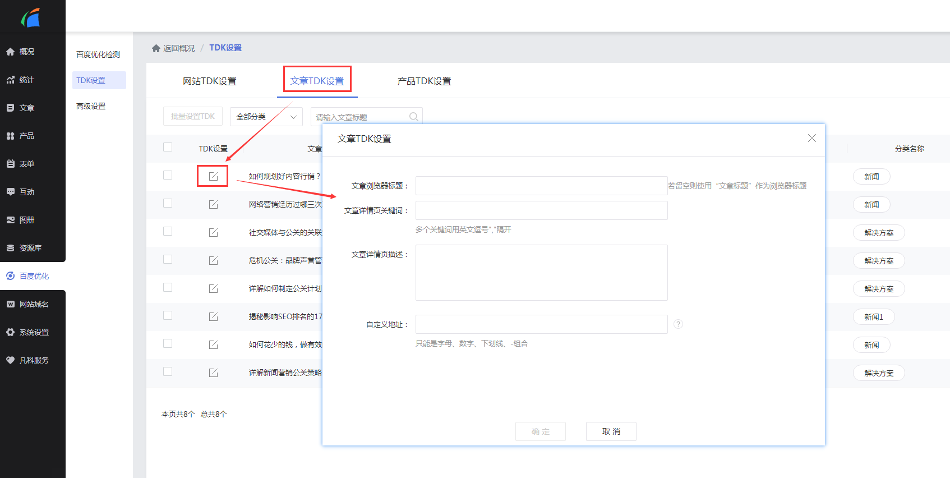Click the 批量设置TDK button

[x=193, y=116]
